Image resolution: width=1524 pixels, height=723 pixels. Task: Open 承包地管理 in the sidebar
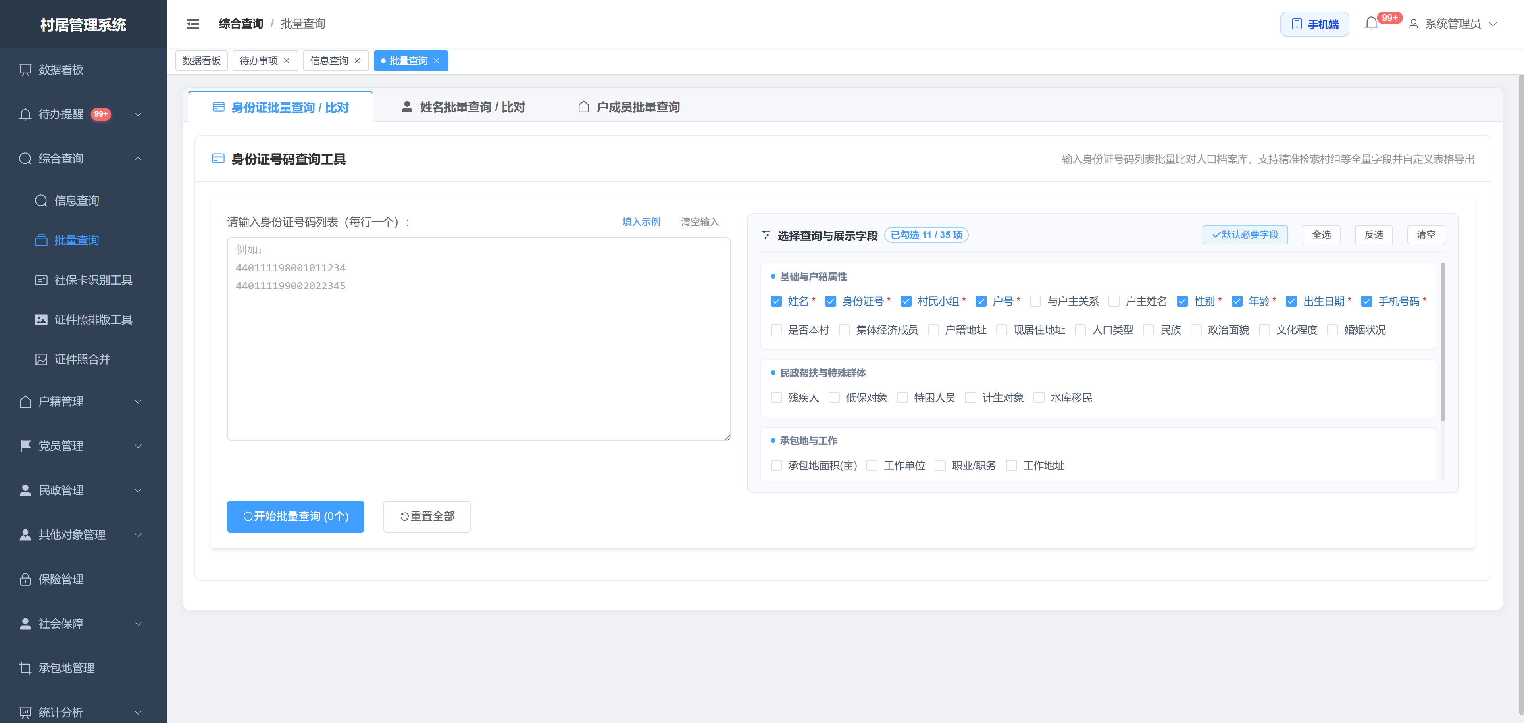click(x=83, y=668)
